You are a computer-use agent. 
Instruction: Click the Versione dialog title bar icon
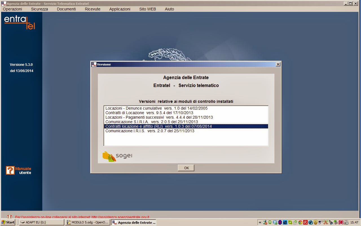pyautogui.click(x=94, y=64)
